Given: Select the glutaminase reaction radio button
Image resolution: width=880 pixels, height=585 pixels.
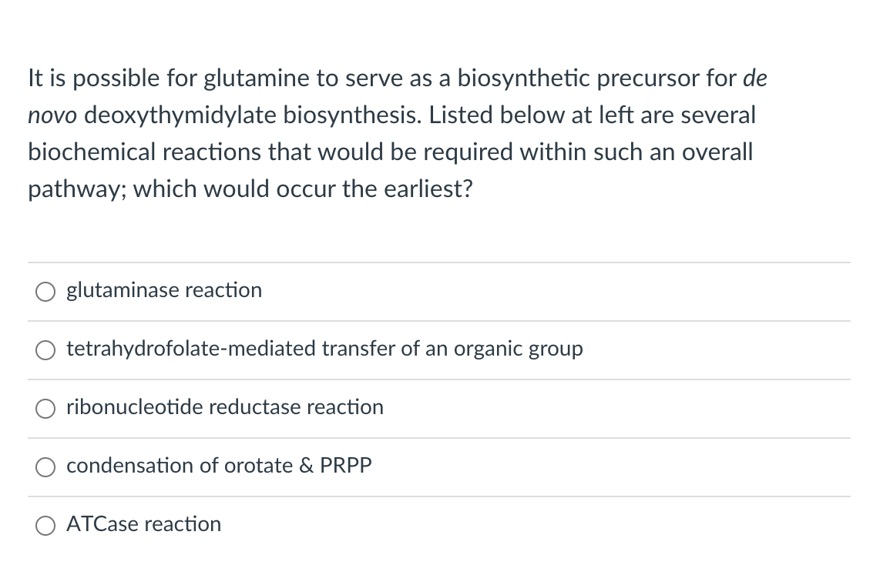Looking at the screenshot, I should click(x=45, y=292).
